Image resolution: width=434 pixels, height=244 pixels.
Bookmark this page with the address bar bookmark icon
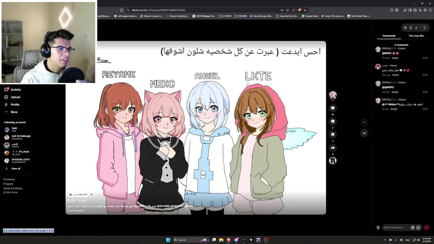point(121,10)
